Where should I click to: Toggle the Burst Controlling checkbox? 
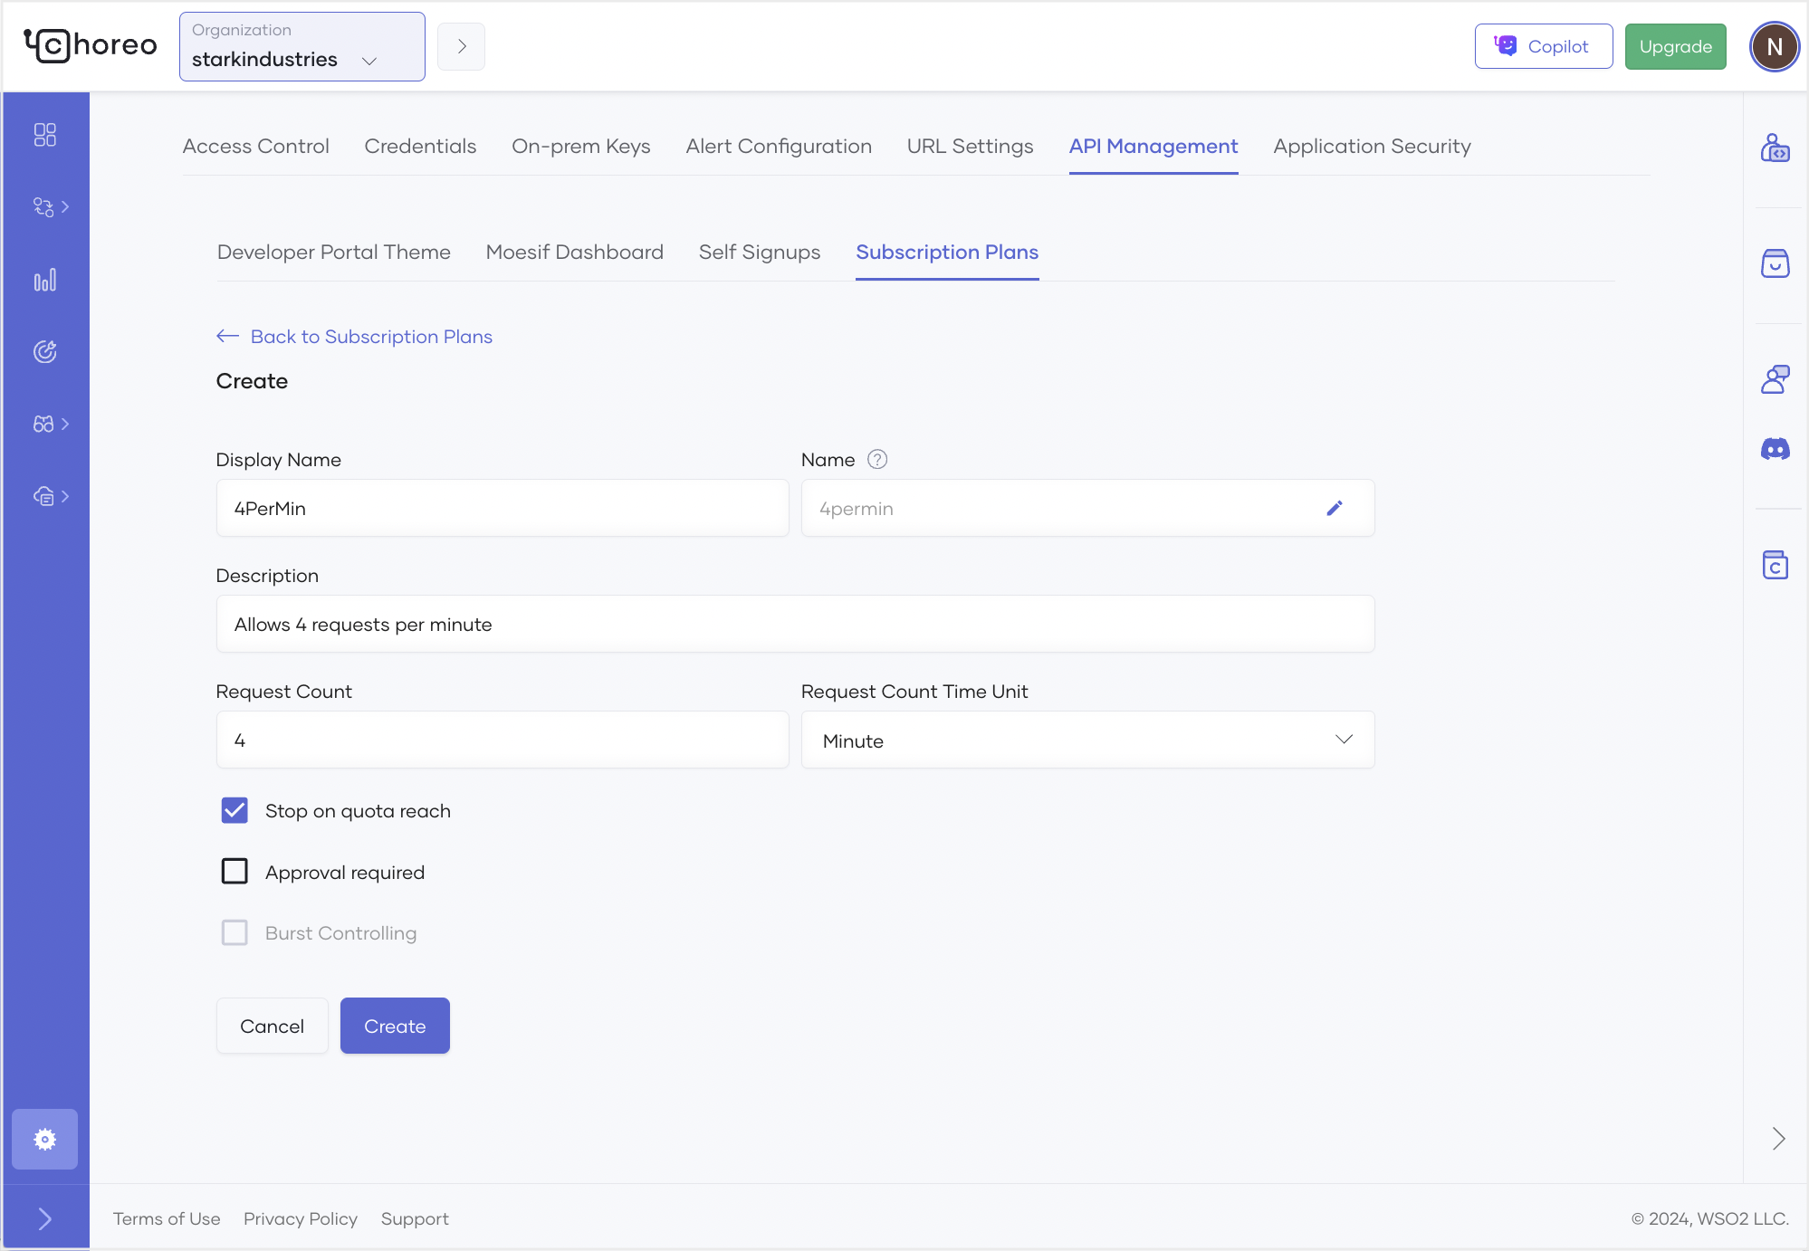click(234, 932)
